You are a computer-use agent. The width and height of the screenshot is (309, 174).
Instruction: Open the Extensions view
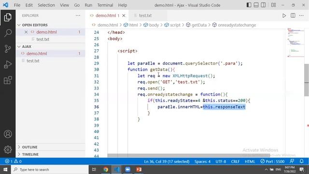(x=8, y=80)
